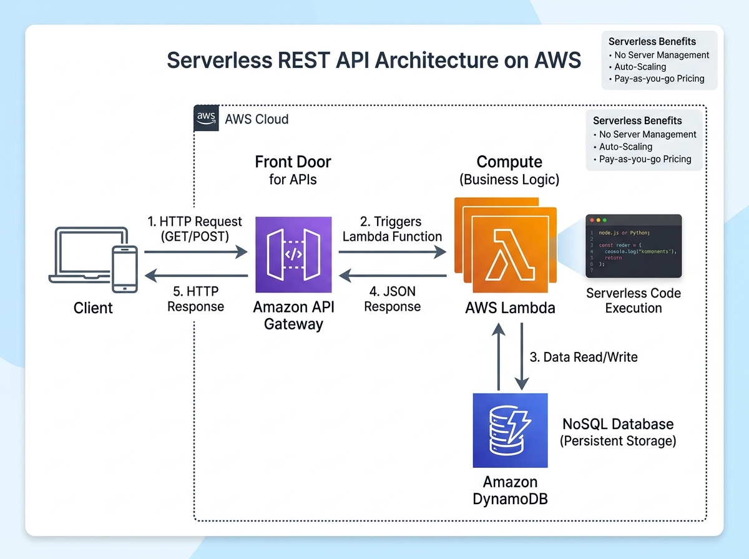Screen dimensions: 749x559
Task: Select the '(Persistent Storage)' text
Action: pos(618,441)
